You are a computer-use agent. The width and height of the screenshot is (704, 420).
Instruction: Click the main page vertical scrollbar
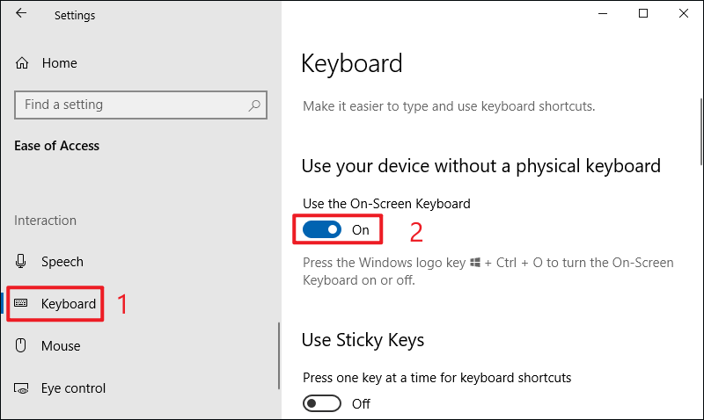[x=701, y=131]
